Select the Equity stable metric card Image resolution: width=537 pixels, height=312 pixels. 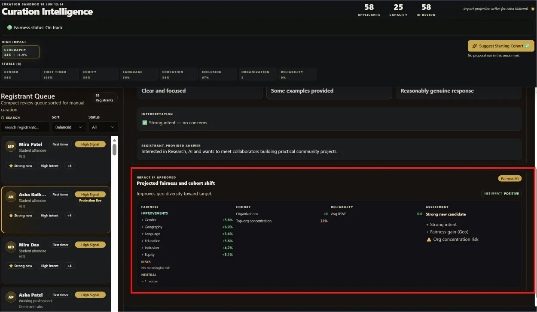pos(100,74)
